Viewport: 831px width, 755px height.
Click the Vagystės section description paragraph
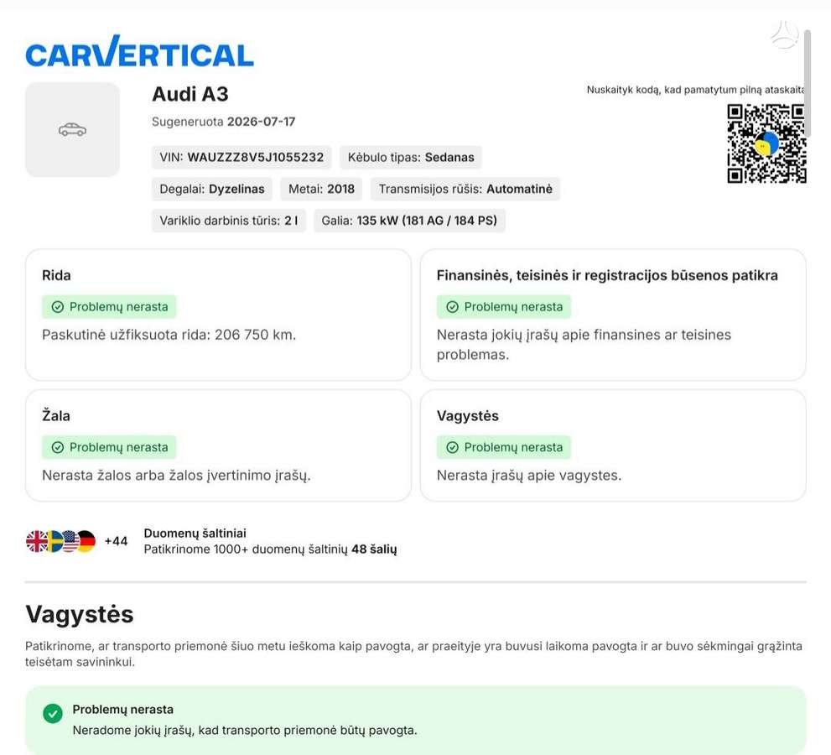click(414, 653)
